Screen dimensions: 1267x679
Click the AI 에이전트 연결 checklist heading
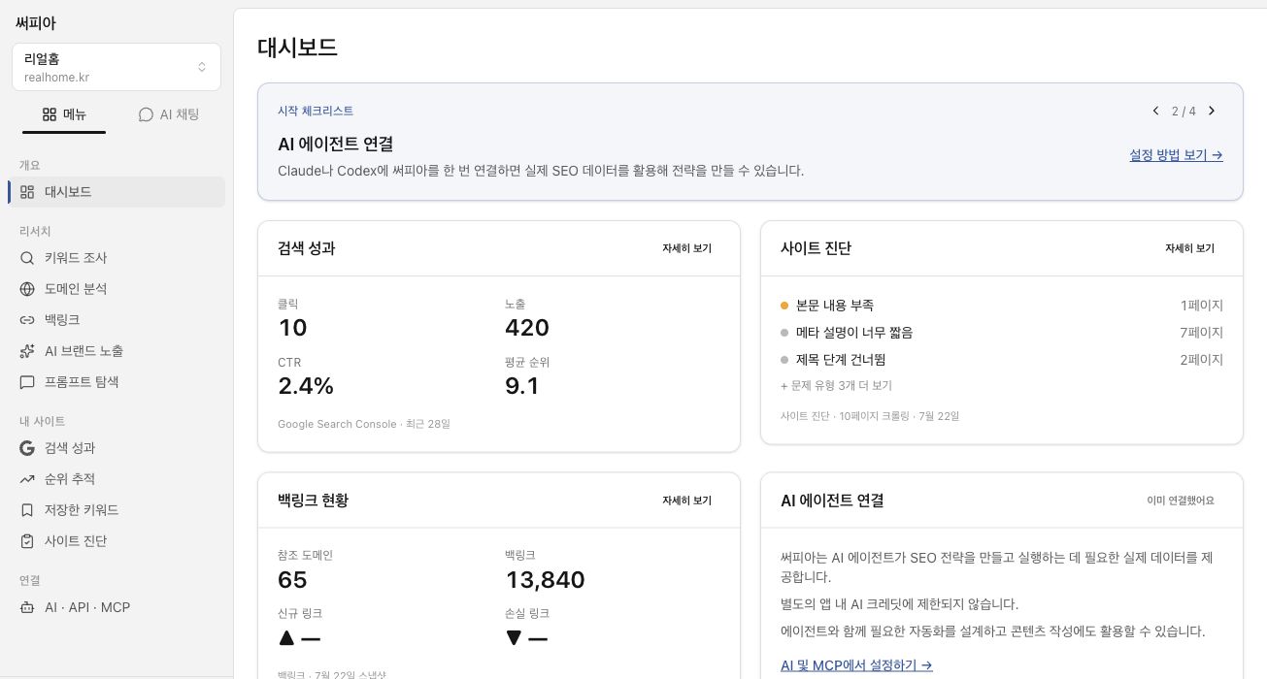pyautogui.click(x=336, y=144)
